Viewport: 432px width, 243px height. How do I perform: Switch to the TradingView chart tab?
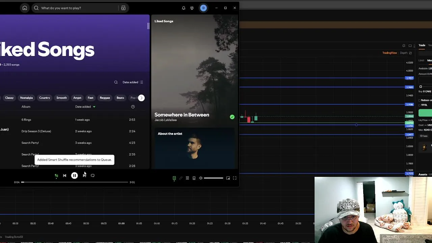tap(389, 53)
